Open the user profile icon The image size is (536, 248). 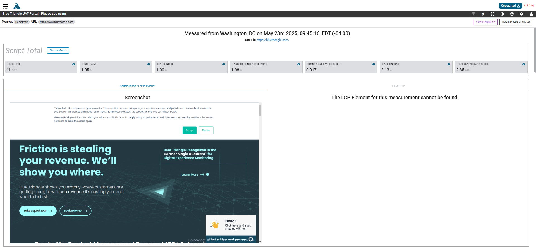(531, 14)
